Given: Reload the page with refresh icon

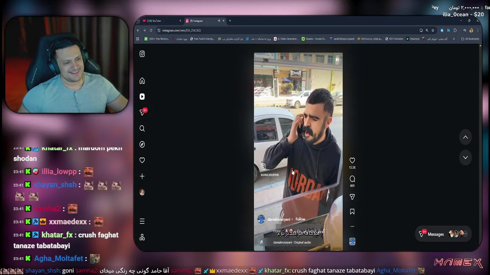Looking at the screenshot, I should [151, 30].
